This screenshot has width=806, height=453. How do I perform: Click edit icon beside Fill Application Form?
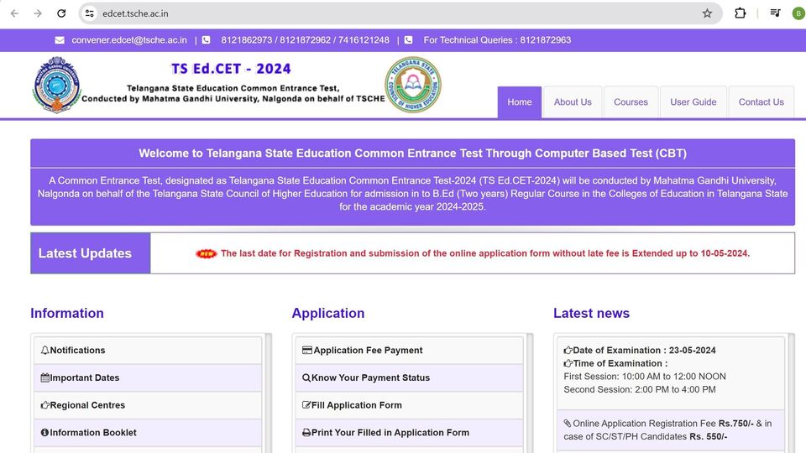coord(306,405)
